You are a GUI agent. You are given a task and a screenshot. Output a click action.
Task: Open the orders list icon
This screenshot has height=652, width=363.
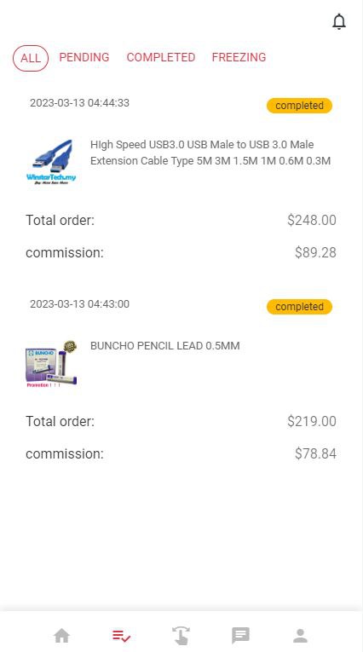[x=121, y=636]
